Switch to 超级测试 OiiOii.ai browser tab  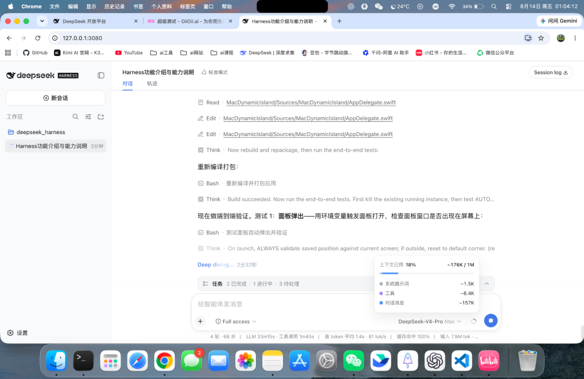(x=189, y=21)
